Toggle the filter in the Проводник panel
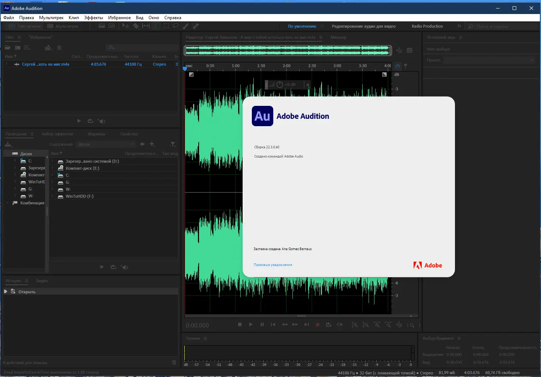The image size is (541, 377). (172, 144)
